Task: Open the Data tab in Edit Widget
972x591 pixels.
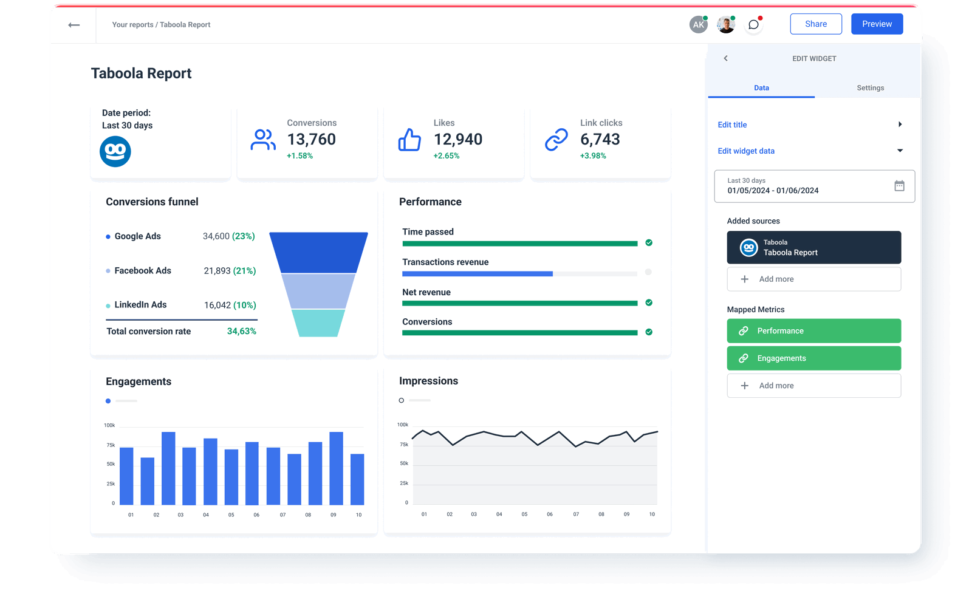Action: point(761,87)
